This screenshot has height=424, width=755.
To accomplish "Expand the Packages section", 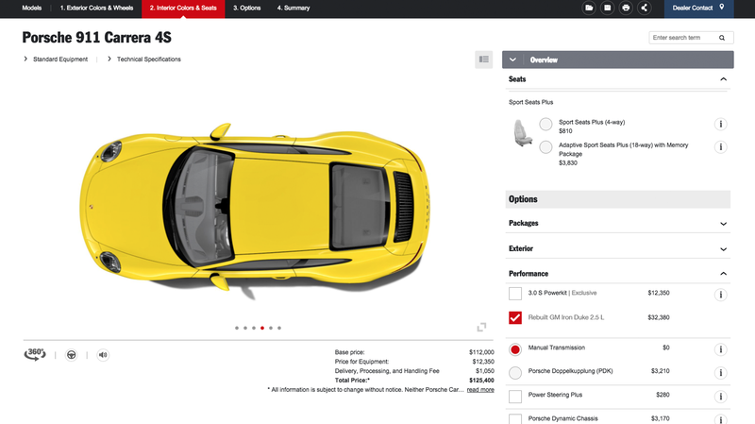I will pyautogui.click(x=723, y=224).
